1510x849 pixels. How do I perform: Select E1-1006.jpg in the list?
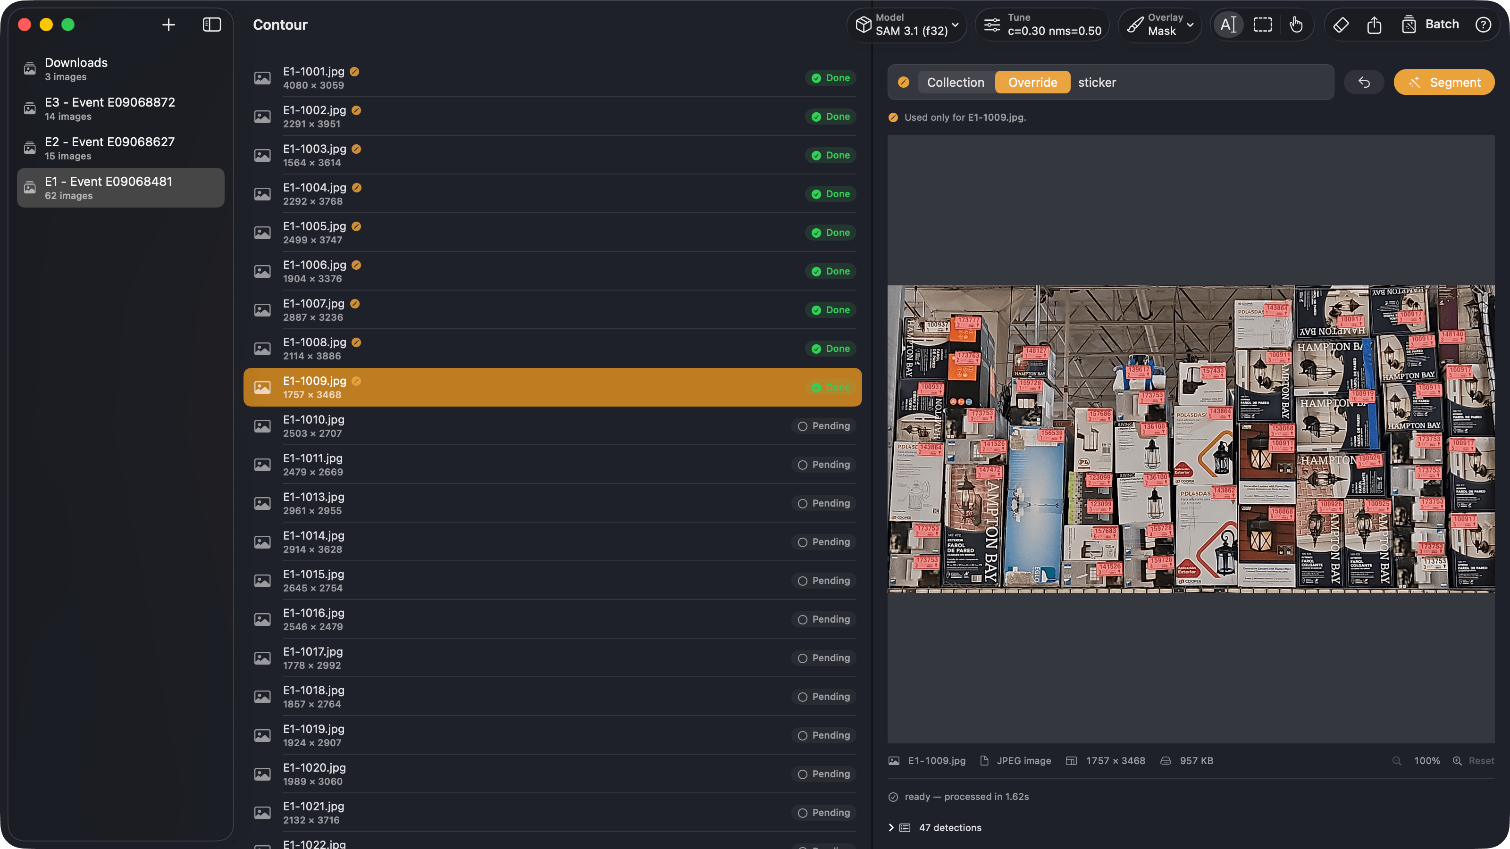552,271
